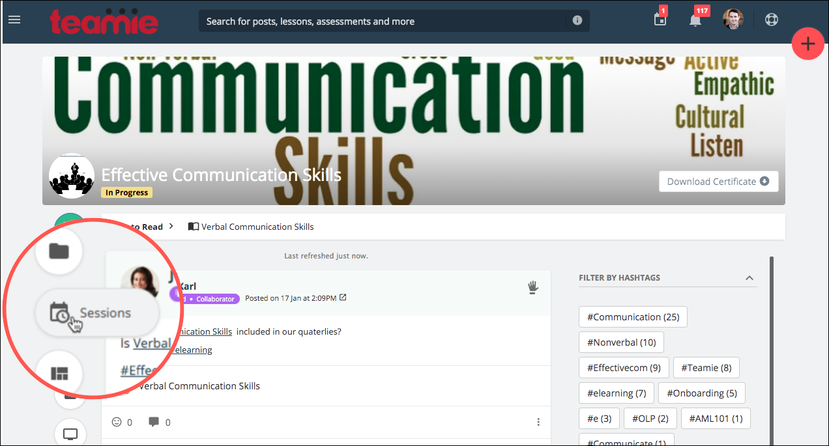Filter by #Onboarding (5)

702,393
